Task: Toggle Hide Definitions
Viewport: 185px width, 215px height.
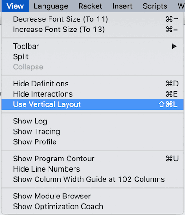Action: [x=92, y=84]
